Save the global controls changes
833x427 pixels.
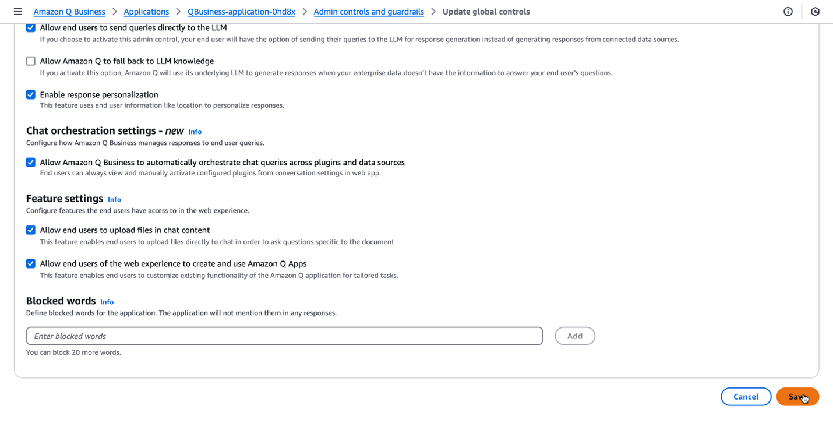coord(797,397)
